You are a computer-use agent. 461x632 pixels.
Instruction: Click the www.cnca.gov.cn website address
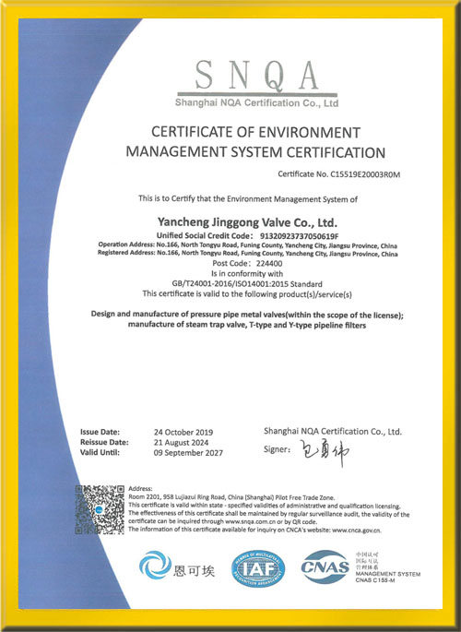(357, 530)
